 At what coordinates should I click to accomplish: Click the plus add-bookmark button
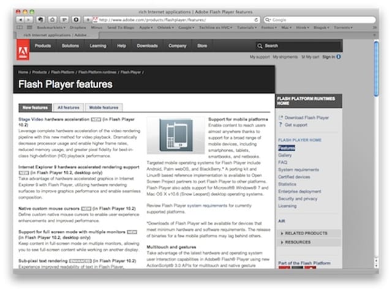click(x=88, y=20)
